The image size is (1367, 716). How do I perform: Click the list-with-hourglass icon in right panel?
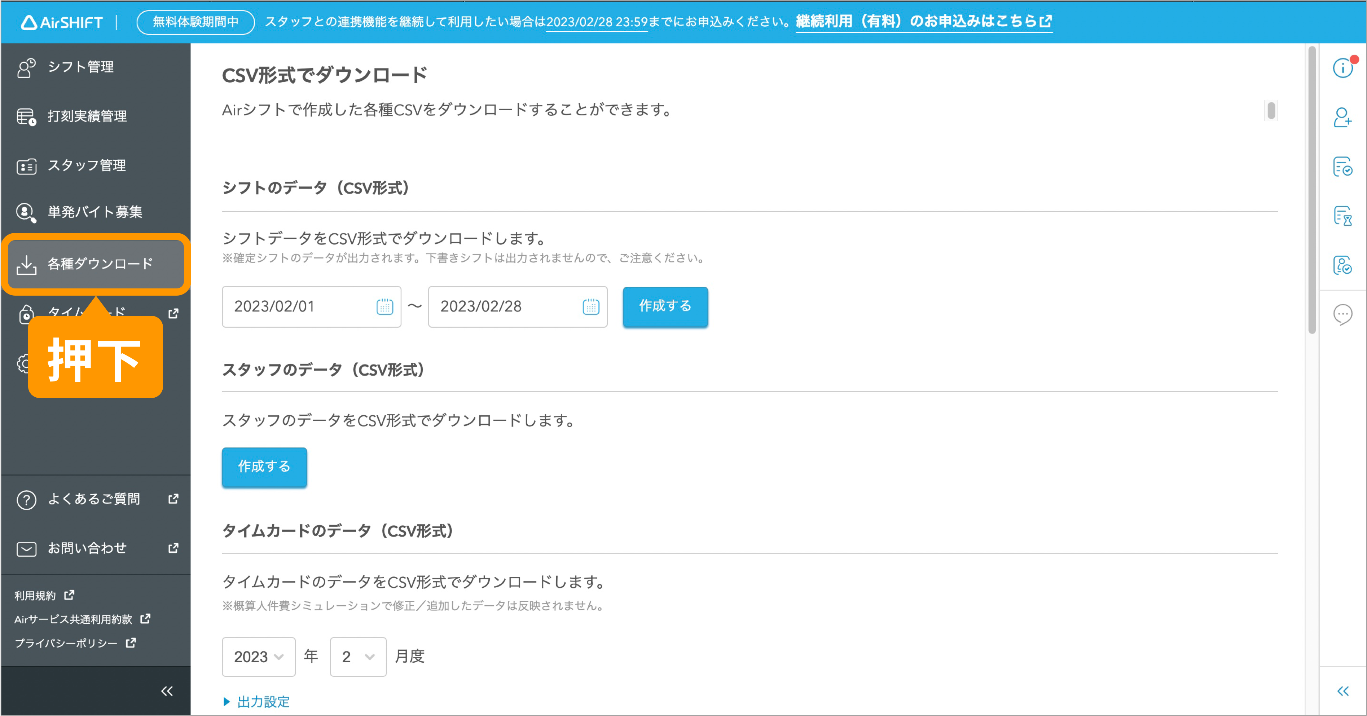pyautogui.click(x=1342, y=216)
